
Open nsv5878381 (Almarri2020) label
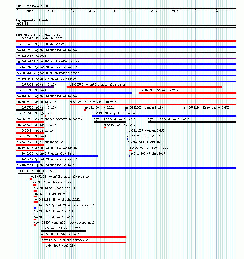point(158,90)
